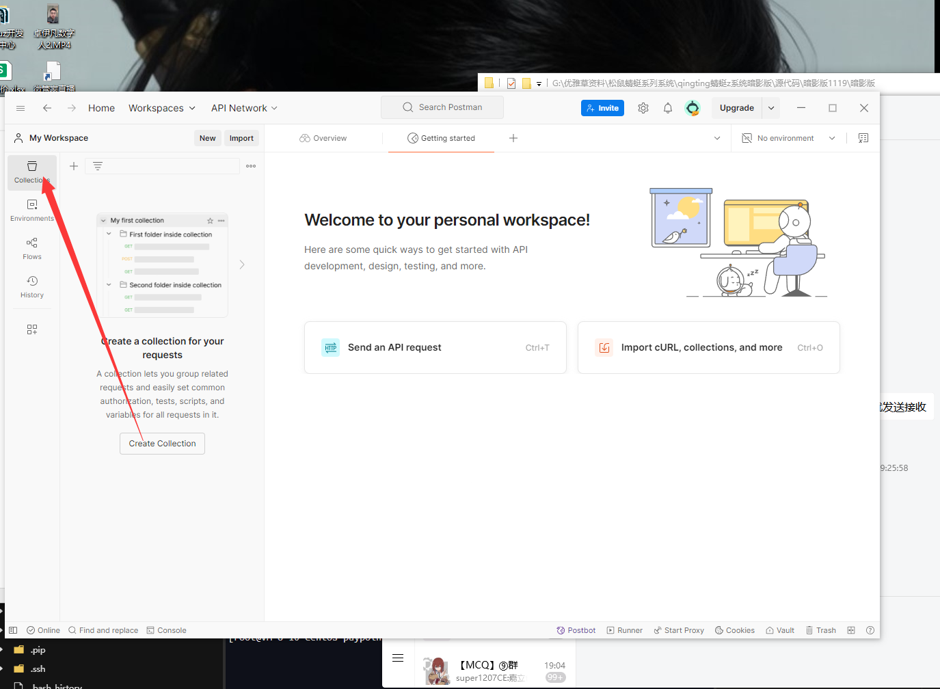Click the Upgrade button
Image resolution: width=940 pixels, height=689 pixels.
(737, 108)
